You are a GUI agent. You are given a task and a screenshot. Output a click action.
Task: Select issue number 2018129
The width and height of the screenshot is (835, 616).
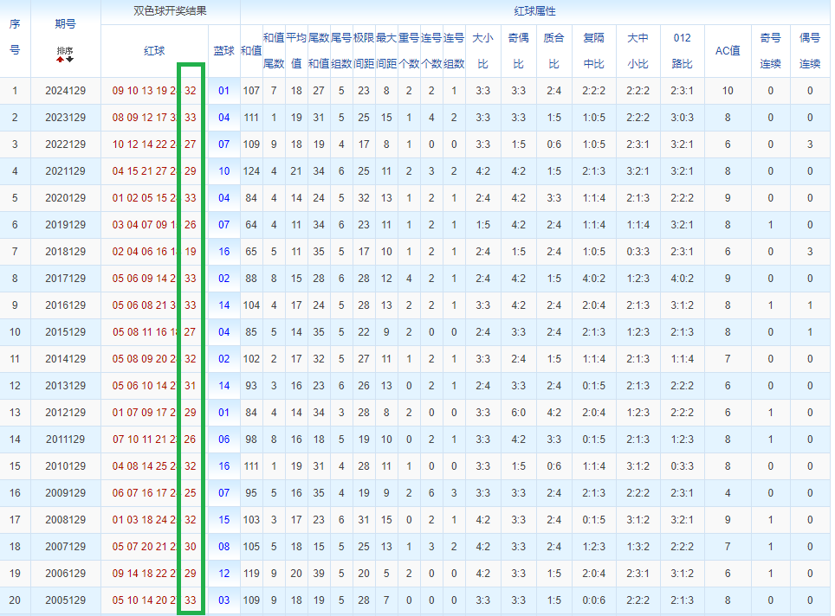pos(66,252)
